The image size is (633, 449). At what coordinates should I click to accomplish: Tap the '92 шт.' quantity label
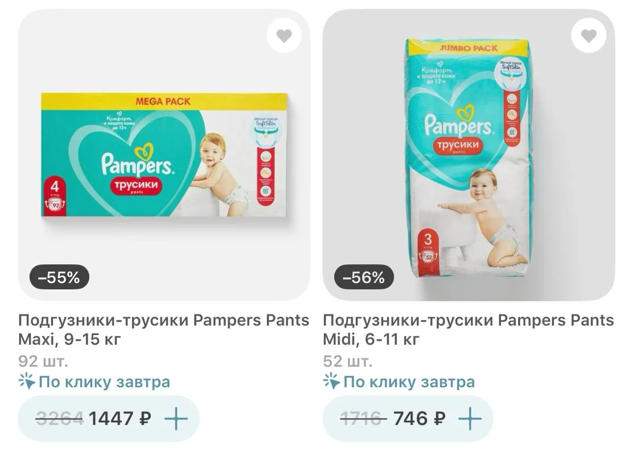pos(44,361)
